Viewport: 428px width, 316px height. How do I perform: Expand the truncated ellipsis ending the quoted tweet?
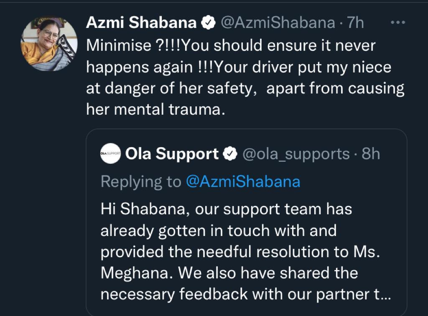[385, 295]
